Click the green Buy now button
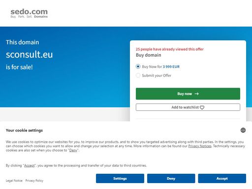Screen dimensions: 252x189 [x=188, y=94]
